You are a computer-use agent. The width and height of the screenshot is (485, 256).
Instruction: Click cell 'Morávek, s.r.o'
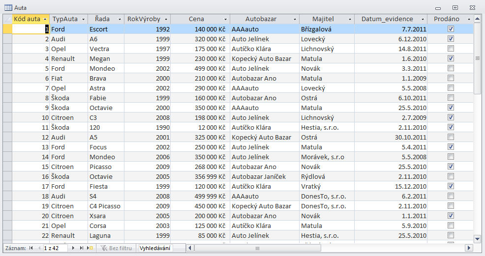pyautogui.click(x=327, y=157)
